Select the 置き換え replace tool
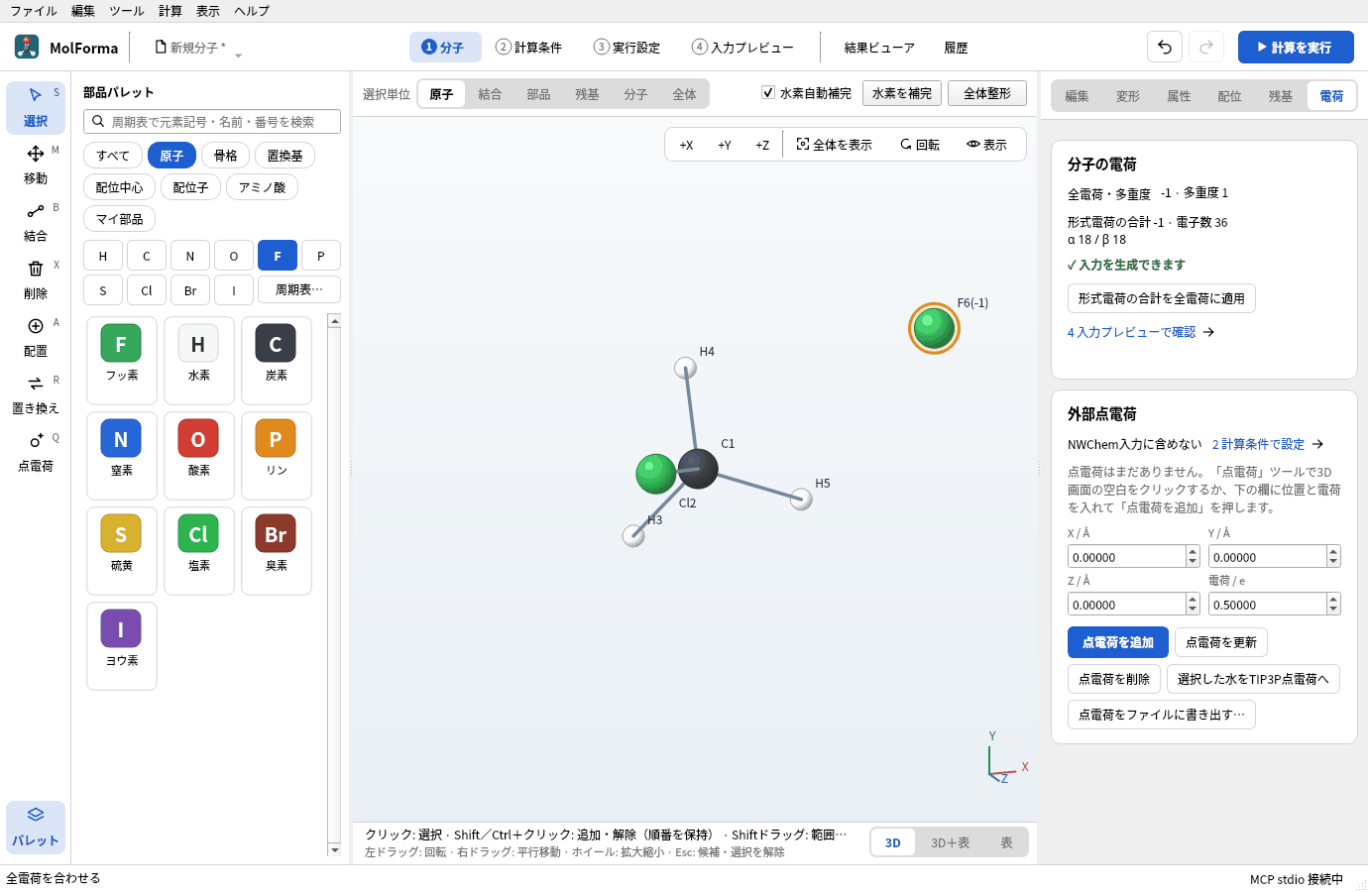1368x892 pixels. click(x=36, y=394)
